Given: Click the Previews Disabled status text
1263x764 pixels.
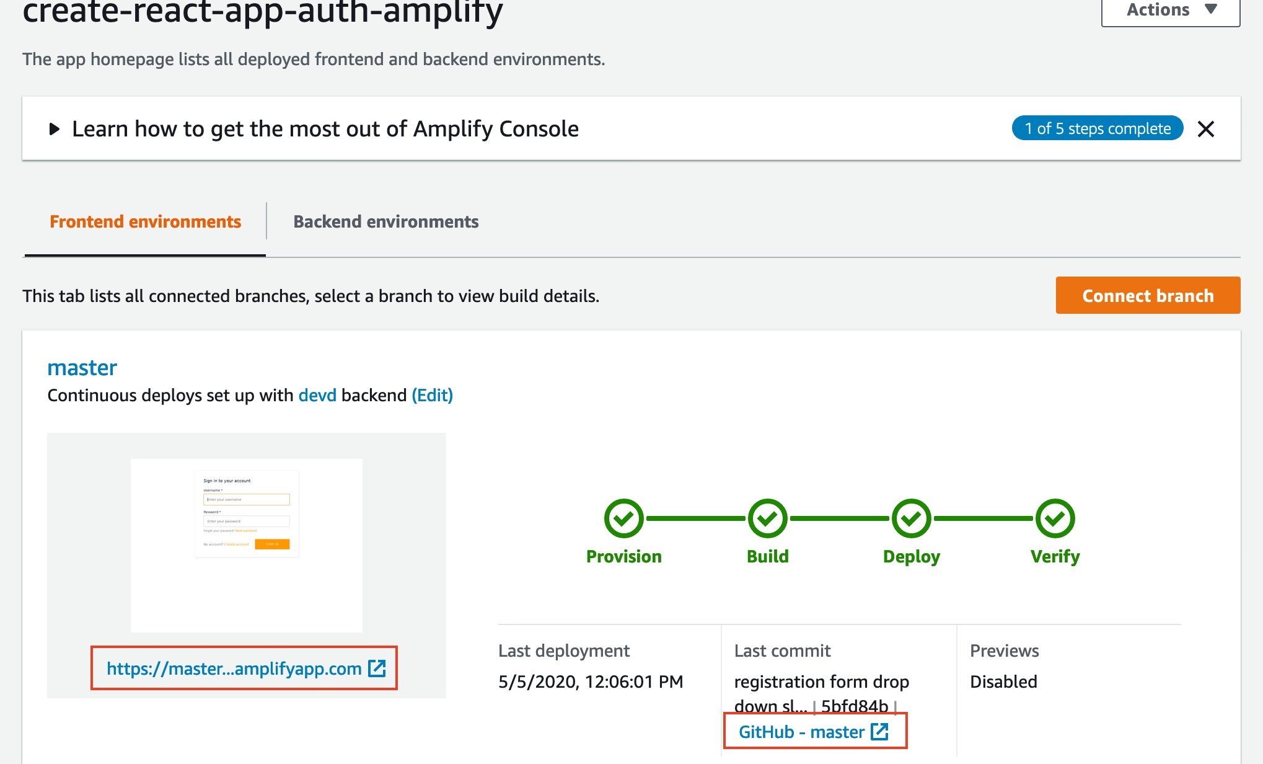Looking at the screenshot, I should (x=1003, y=682).
